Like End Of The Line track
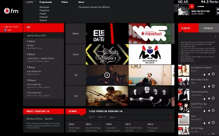The width and height of the screenshot is (219, 136). click(204, 111)
